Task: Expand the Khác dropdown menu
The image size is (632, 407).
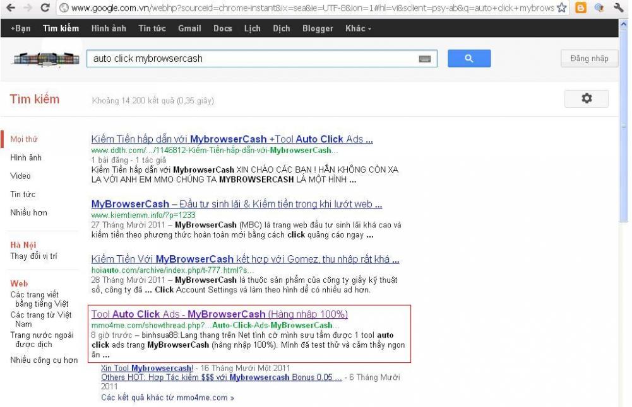Action: (x=358, y=28)
